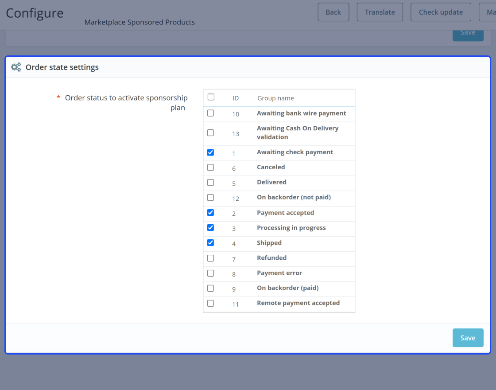496x390 pixels.
Task: Click the gears icon beside Order state settings
Action: pos(16,67)
